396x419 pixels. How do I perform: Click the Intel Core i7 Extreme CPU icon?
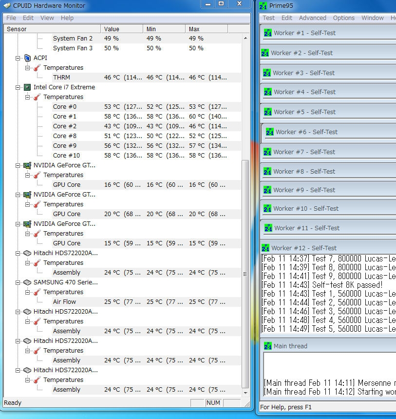coord(27,87)
